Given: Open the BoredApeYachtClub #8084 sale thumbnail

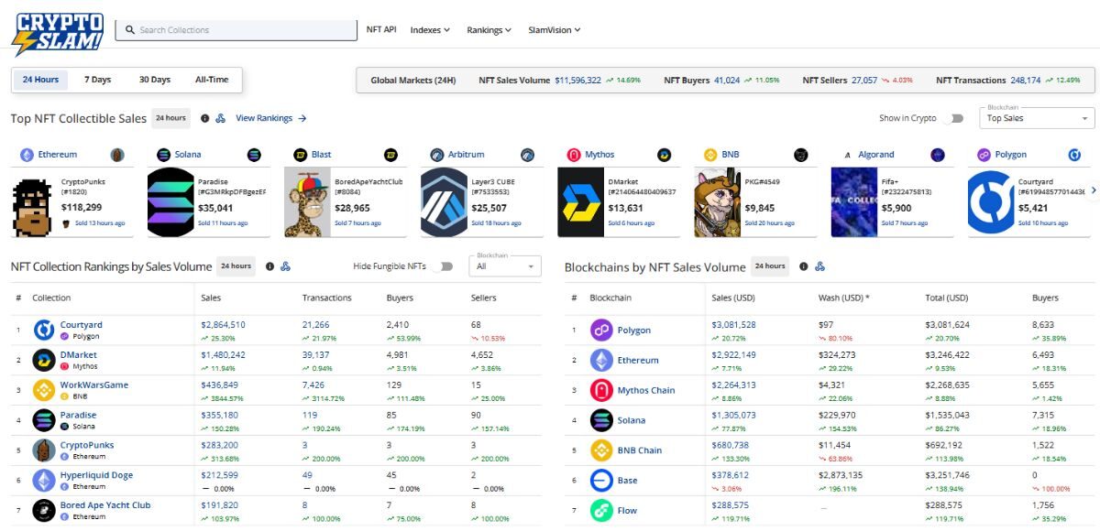Looking at the screenshot, I should [307, 203].
